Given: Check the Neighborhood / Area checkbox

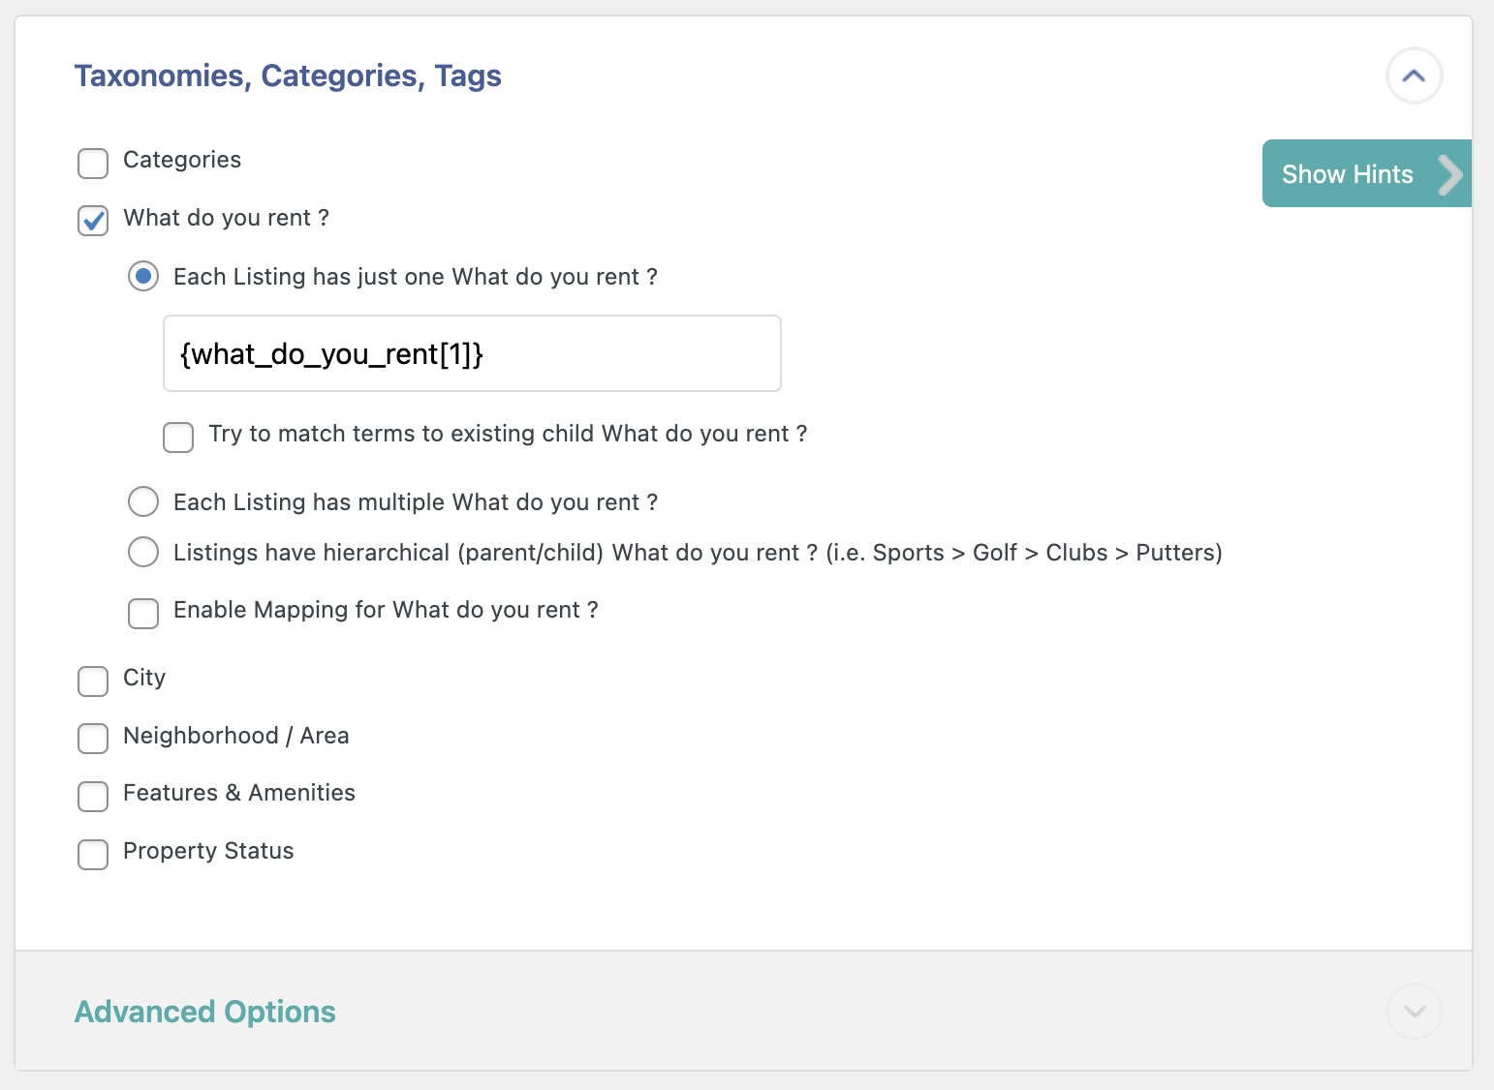Looking at the screenshot, I should point(93,739).
